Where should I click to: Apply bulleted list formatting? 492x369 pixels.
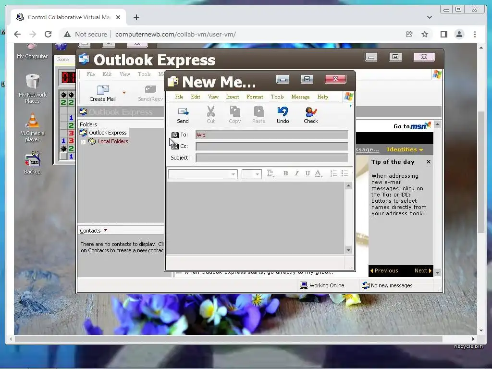pyautogui.click(x=344, y=173)
